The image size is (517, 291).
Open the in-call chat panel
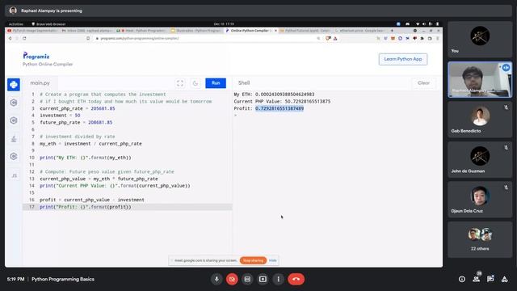(x=490, y=279)
